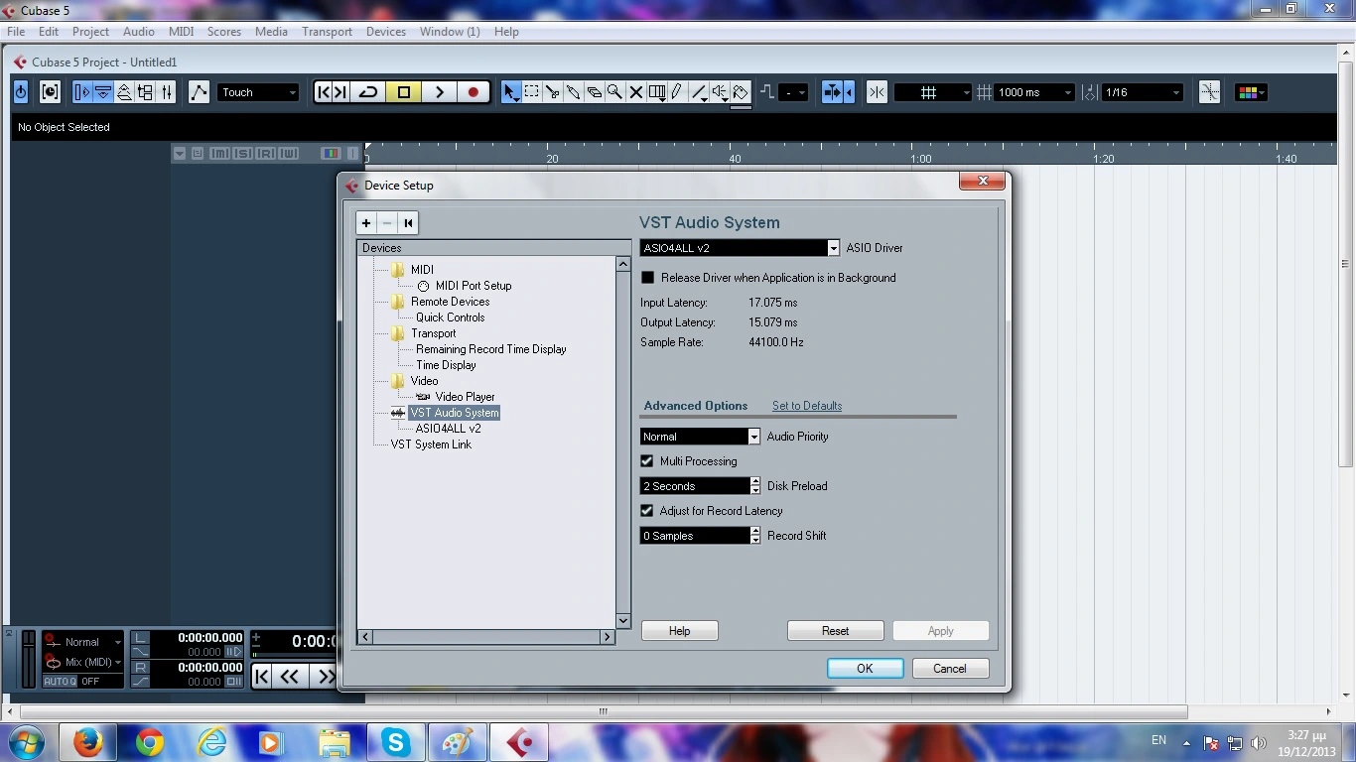The height and width of the screenshot is (762, 1356).
Task: Open the Window (1) menu
Action: pos(450,32)
